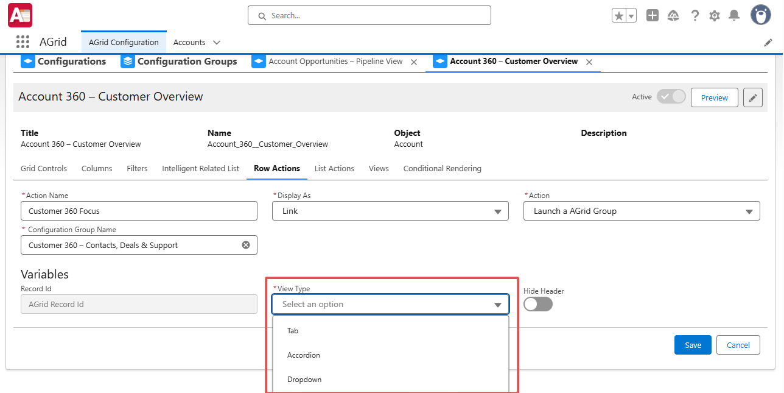This screenshot has width=784, height=393.
Task: Click the Account 360 tab icon
Action: (x=440, y=62)
